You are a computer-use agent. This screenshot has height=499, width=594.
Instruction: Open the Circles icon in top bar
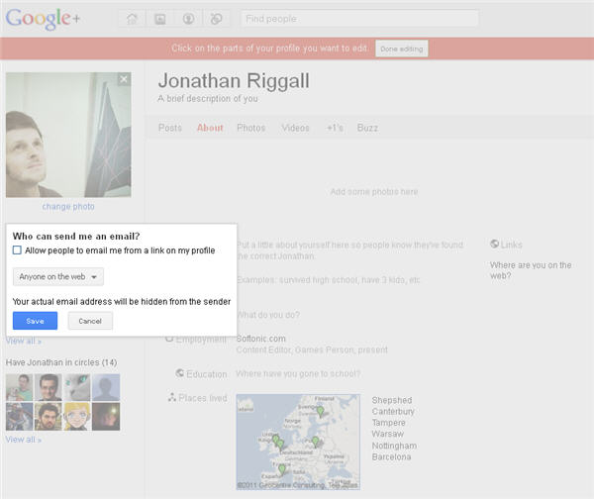(x=217, y=18)
